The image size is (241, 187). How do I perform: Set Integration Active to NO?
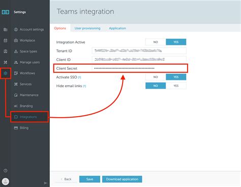(156, 42)
